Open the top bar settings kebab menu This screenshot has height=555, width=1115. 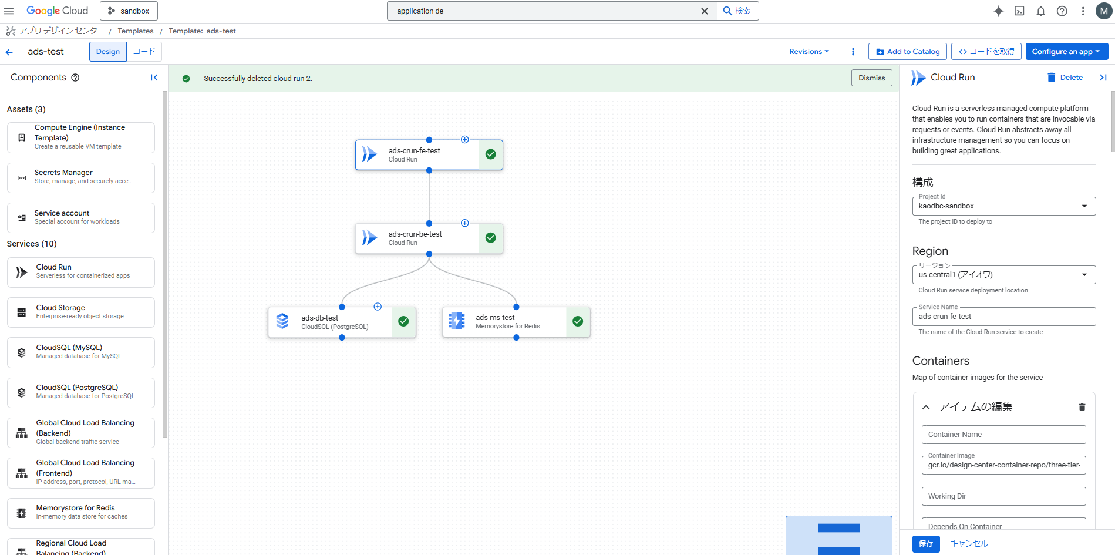tap(1083, 11)
